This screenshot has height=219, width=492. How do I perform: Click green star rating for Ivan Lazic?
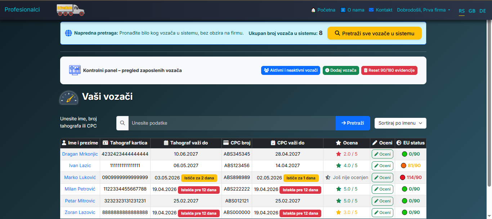point(339,166)
